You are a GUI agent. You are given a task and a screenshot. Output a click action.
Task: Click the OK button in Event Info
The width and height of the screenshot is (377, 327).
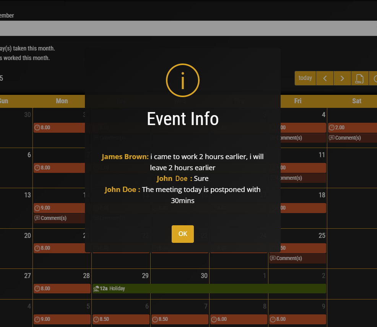[x=182, y=234]
